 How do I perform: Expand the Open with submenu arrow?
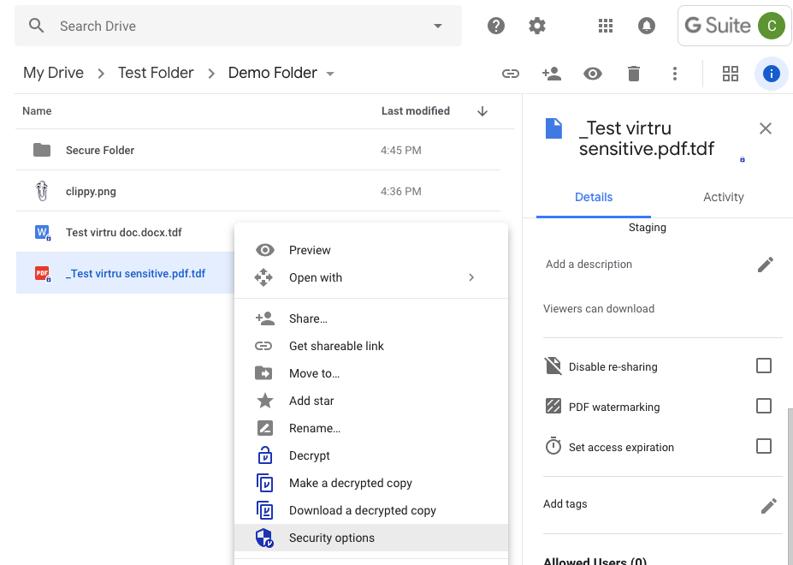tap(470, 277)
